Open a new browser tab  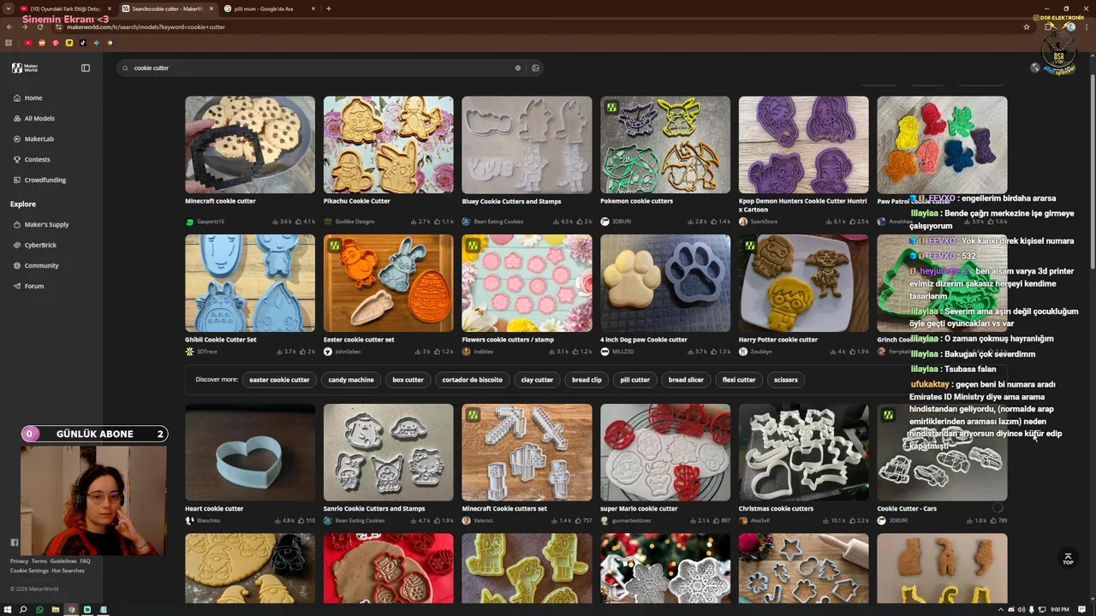point(329,9)
